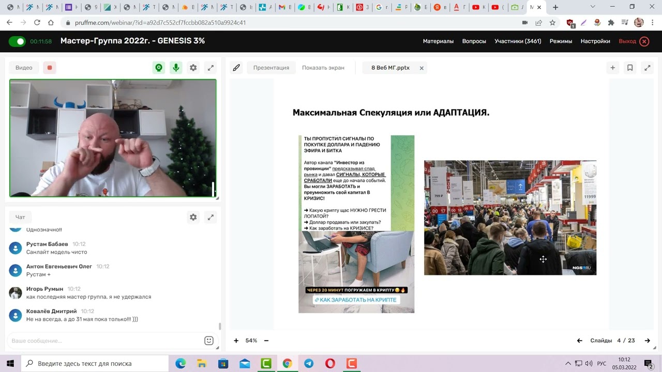
Task: Open the drawing pencil tool on the presentation
Action: point(236,67)
